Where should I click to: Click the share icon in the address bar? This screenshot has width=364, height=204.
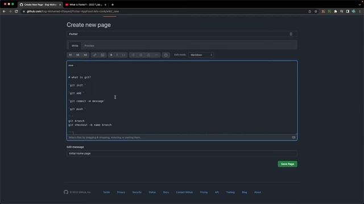pyautogui.click(x=309, y=11)
